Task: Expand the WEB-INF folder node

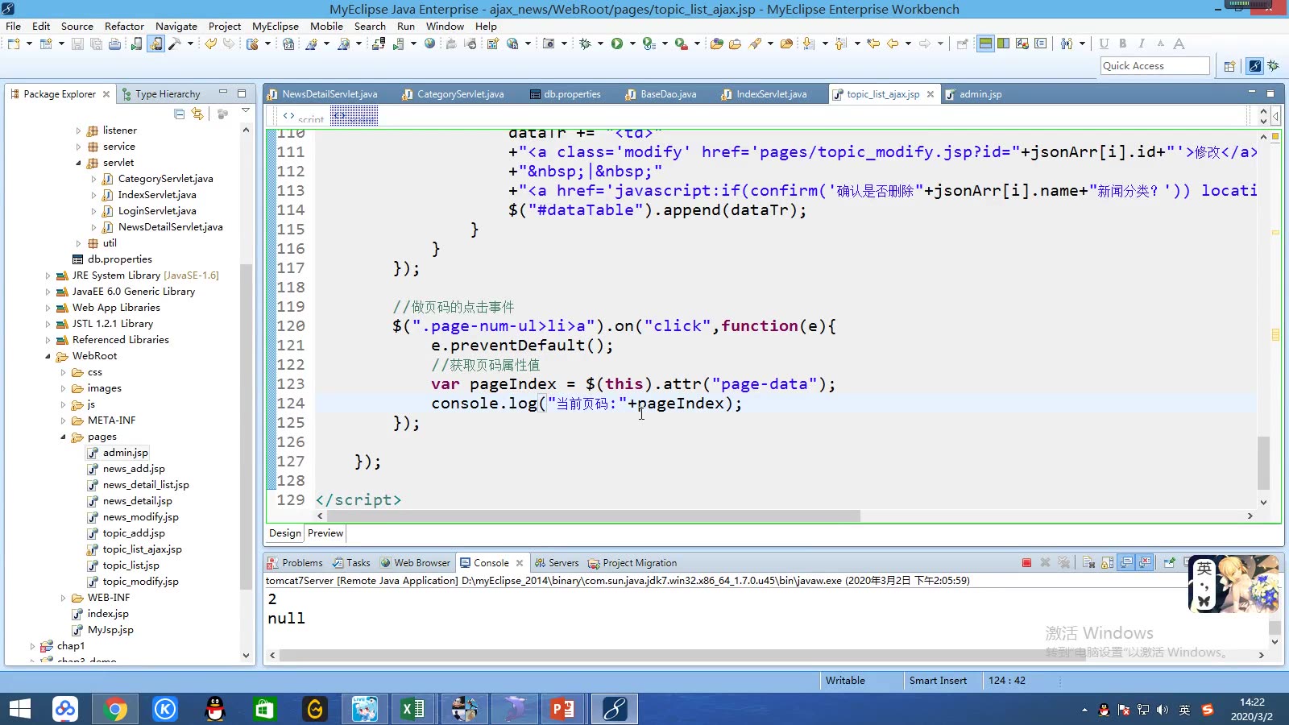Action: coord(63,598)
